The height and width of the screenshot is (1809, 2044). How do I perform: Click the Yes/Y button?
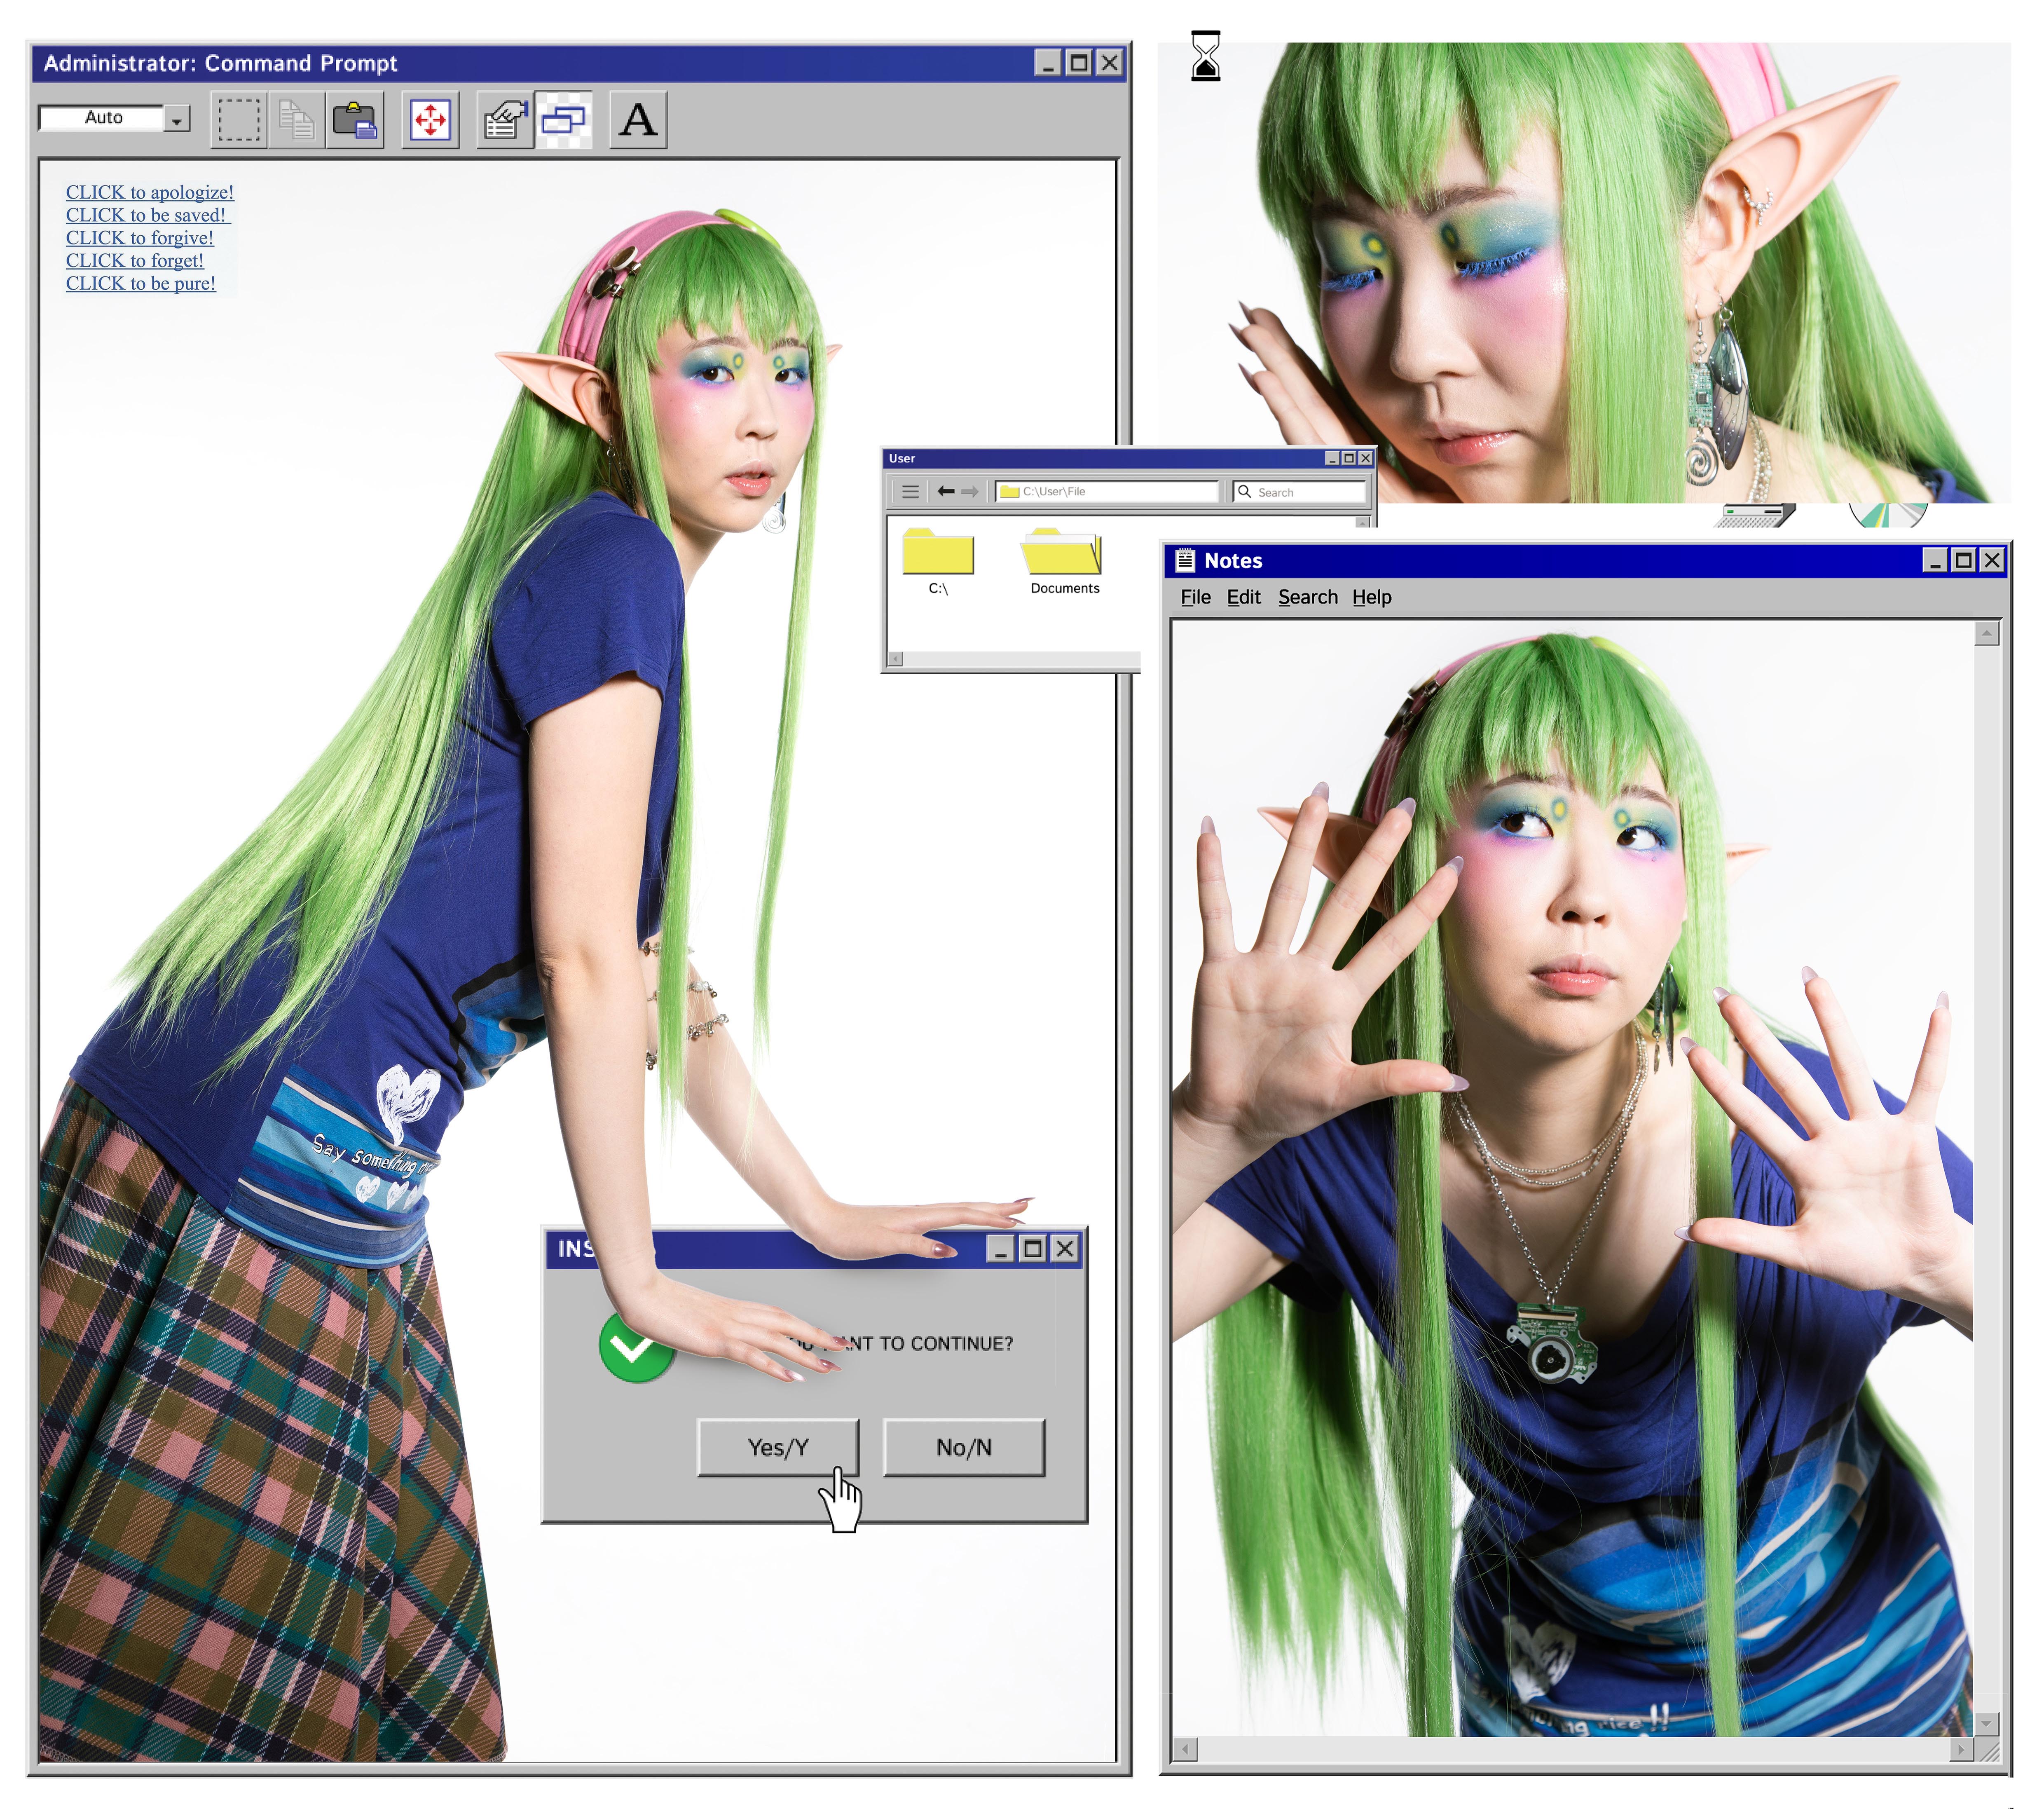778,1447
